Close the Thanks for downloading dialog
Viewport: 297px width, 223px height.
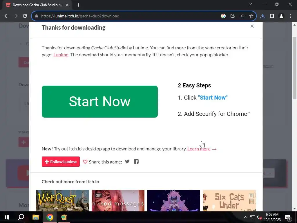click(x=252, y=26)
